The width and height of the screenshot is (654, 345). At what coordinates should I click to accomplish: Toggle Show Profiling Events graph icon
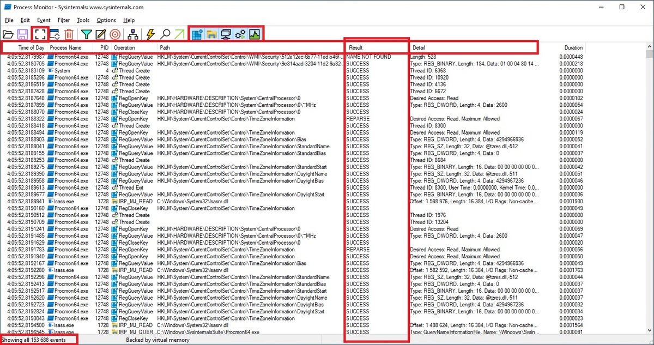[255, 34]
